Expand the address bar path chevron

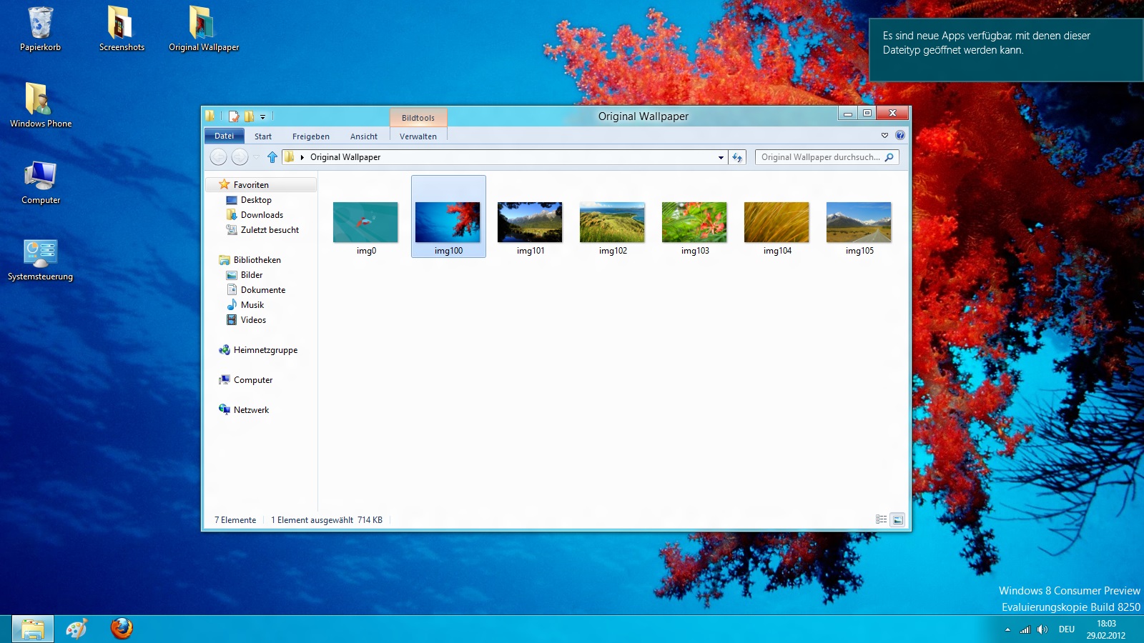pos(302,157)
